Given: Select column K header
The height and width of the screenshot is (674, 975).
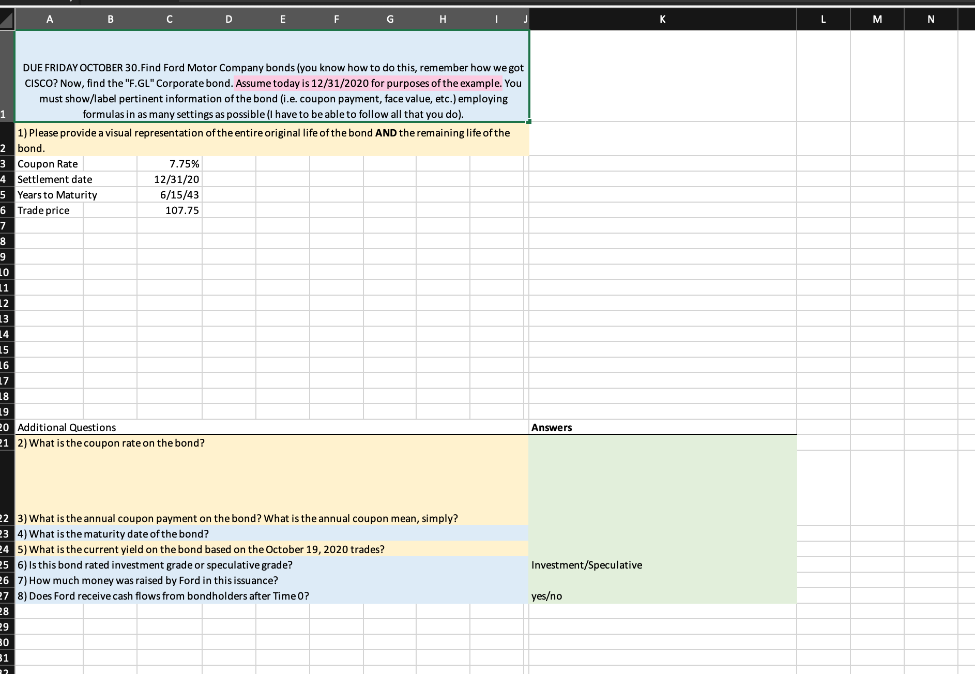Looking at the screenshot, I should [663, 19].
